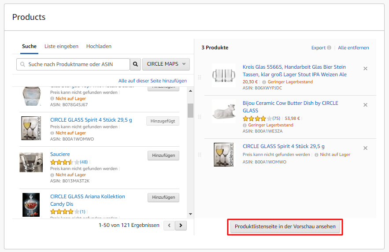The width and height of the screenshot is (389, 252).
Task: Click scrollbar up arrow in search results
Action: click(190, 91)
